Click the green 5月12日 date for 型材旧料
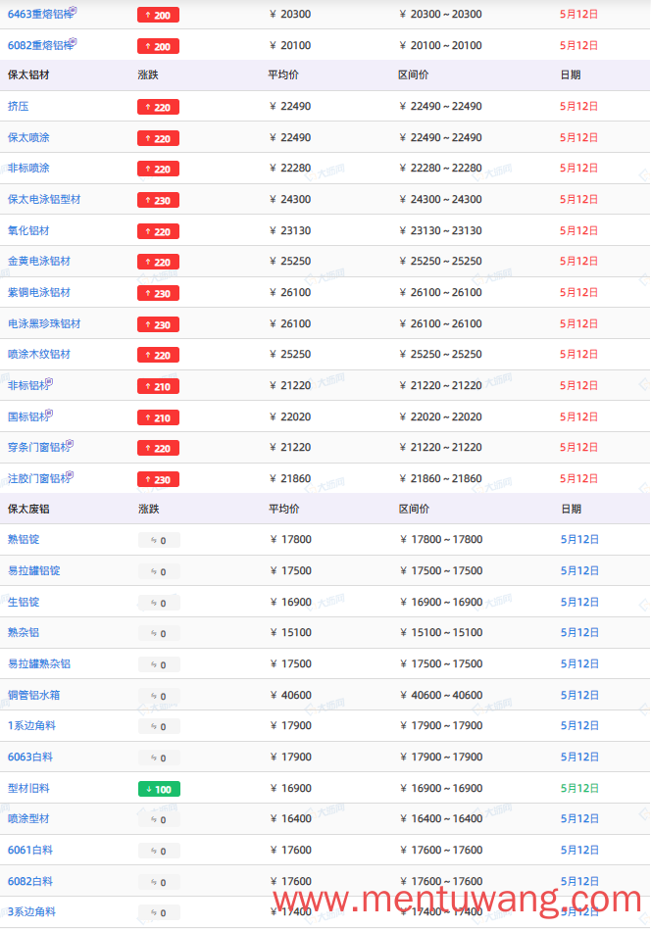651x929 pixels. tap(579, 789)
